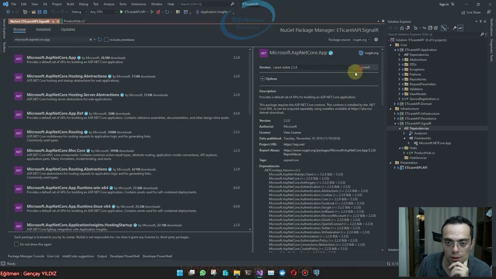Expand the Abstractions folder node
Screen dimensions: 496x279
(x=400, y=60)
